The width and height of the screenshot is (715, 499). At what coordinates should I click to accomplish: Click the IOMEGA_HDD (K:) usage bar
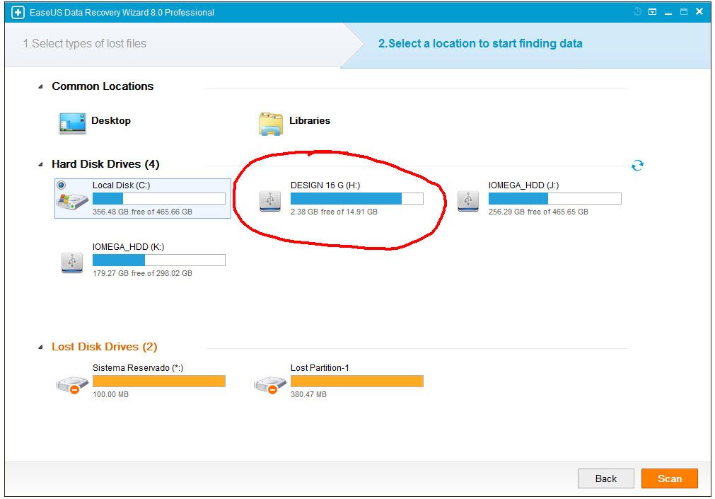[158, 260]
